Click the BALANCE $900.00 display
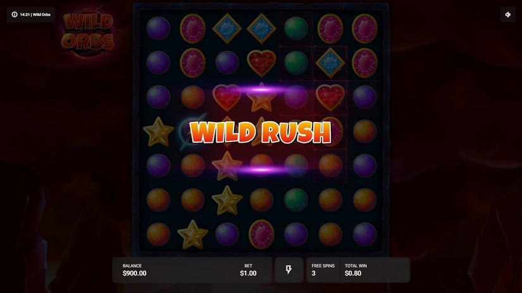Image resolution: width=522 pixels, height=293 pixels. 135,270
